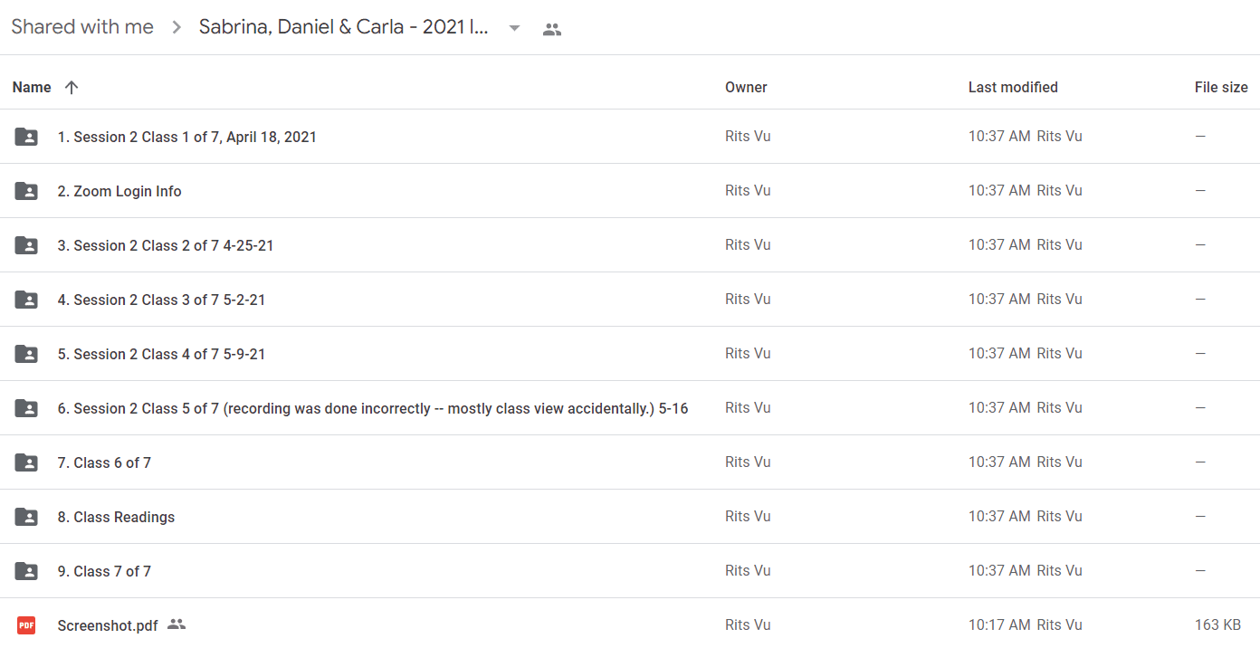Select the Session 2 Class 2 of 7 folder
Screen dimensions: 1260x648
630,245
